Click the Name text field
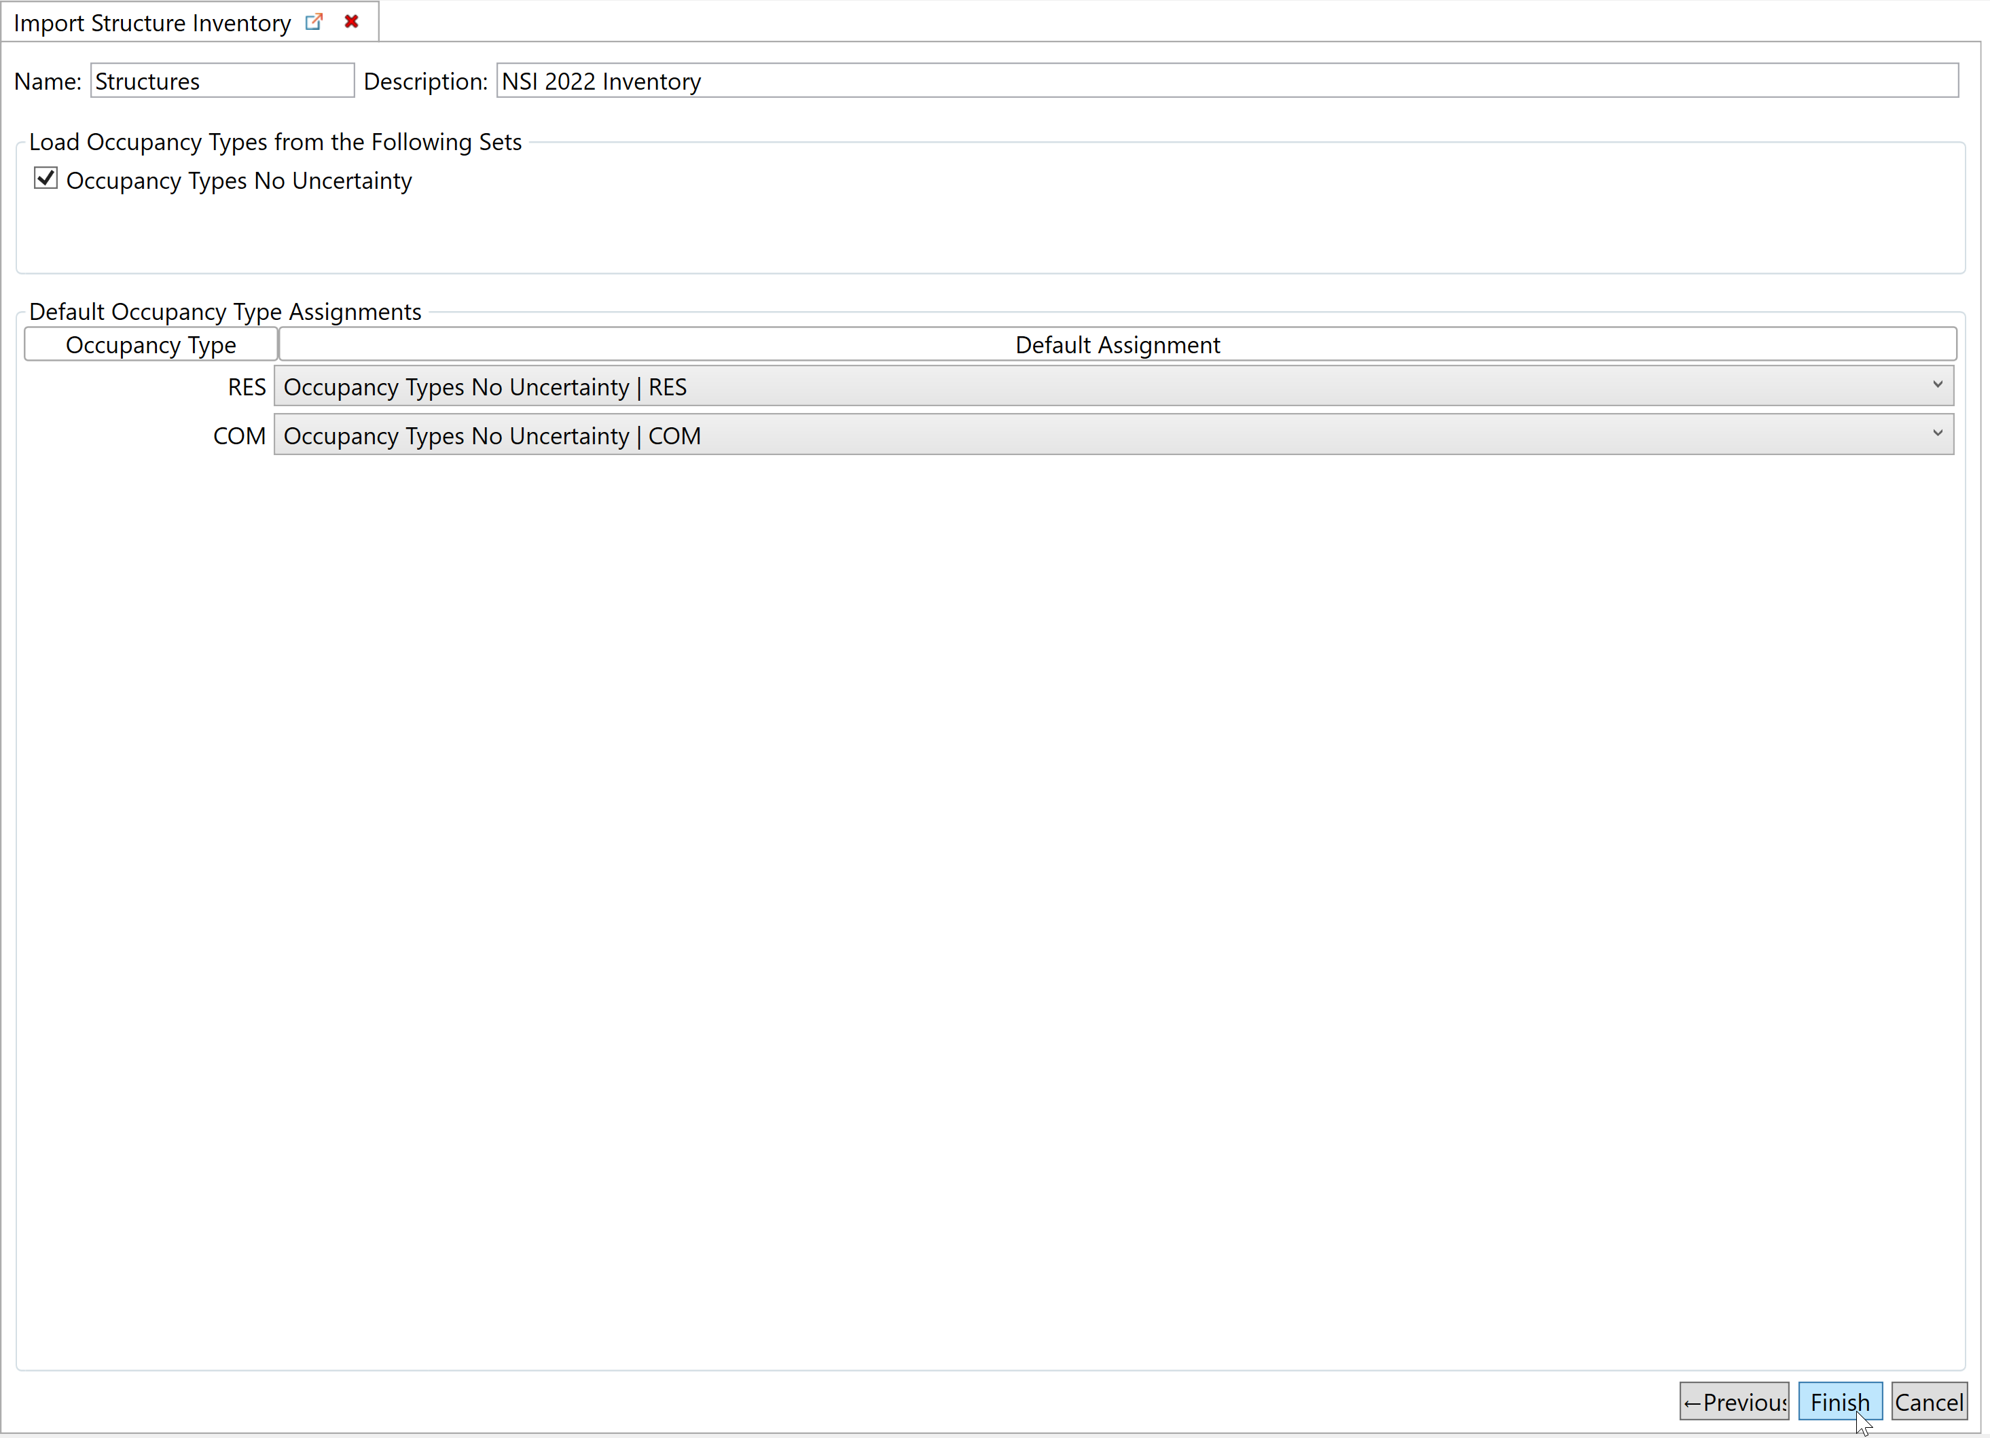Image resolution: width=1990 pixels, height=1438 pixels. [x=222, y=81]
